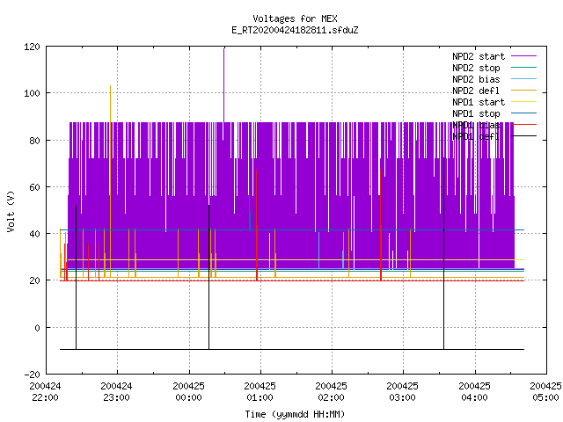Screen dimensions: 563x422
Task: Click the blue NPD1 stop legend line
Action: pos(524,113)
